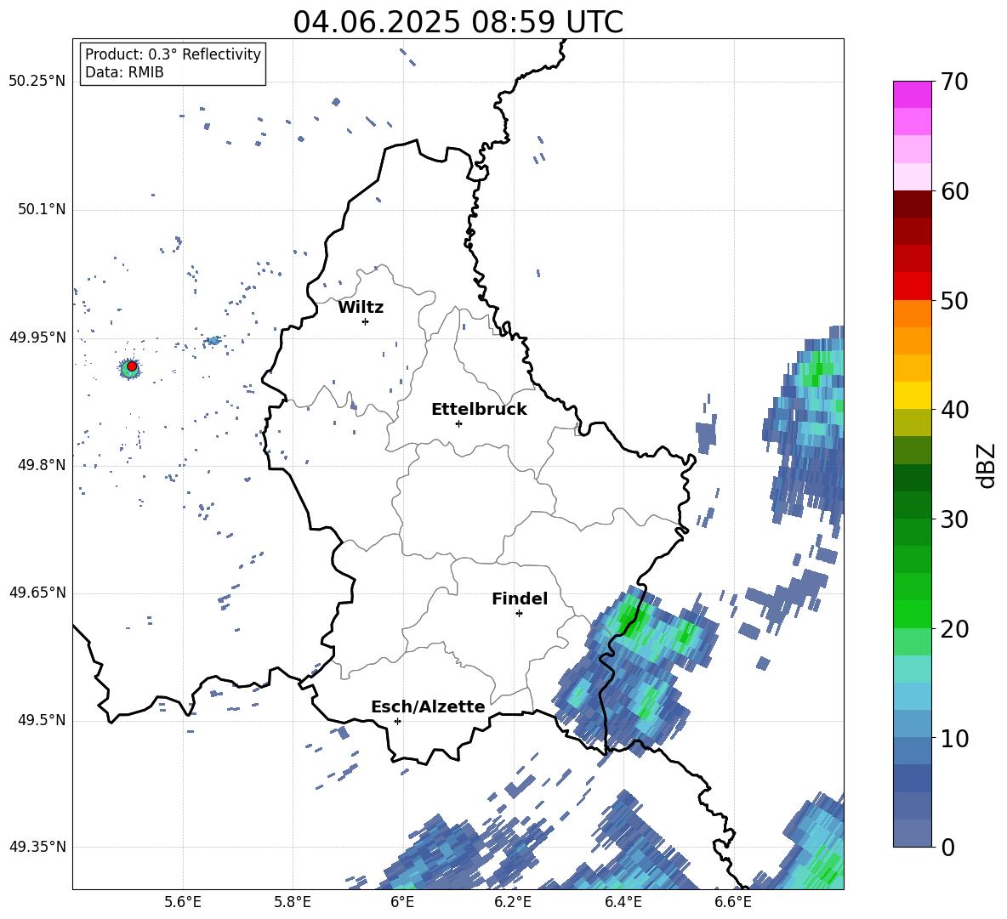
Task: Click the 6.2°E longitude label
Action: 513,902
